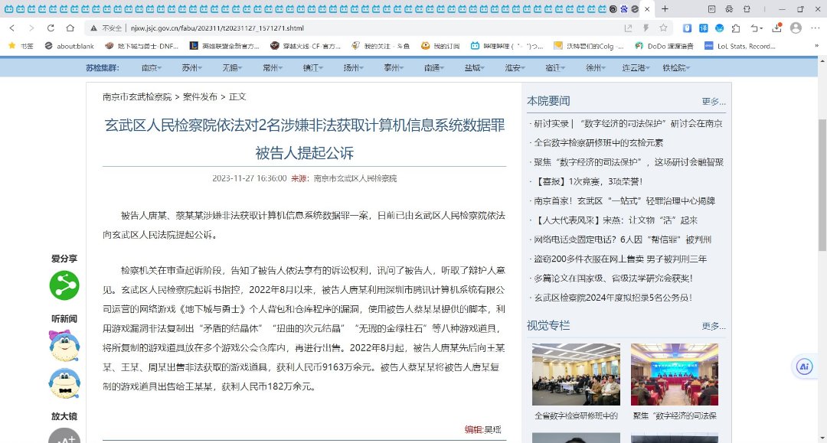Open the LoL Stats, Record bookmark

740,46
